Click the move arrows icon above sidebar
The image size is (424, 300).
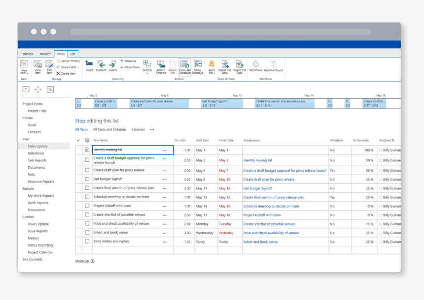pyautogui.click(x=38, y=90)
